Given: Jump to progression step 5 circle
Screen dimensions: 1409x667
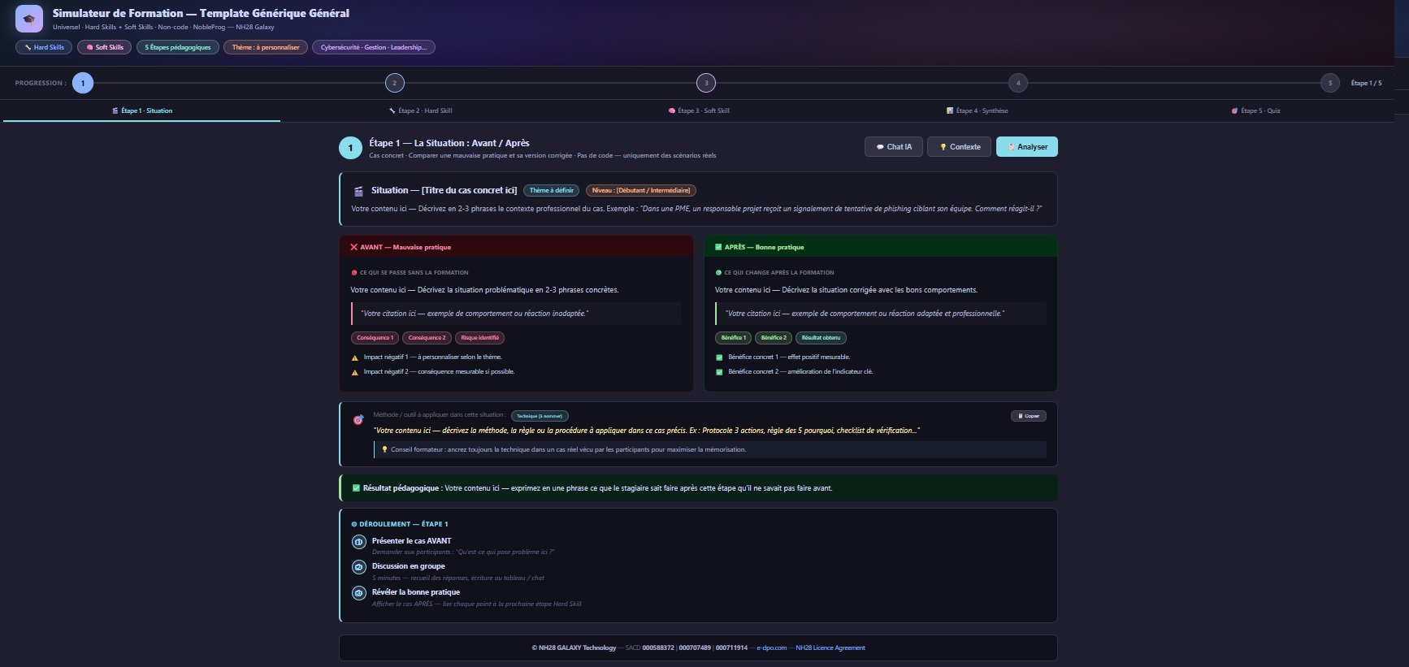Looking at the screenshot, I should point(1330,83).
